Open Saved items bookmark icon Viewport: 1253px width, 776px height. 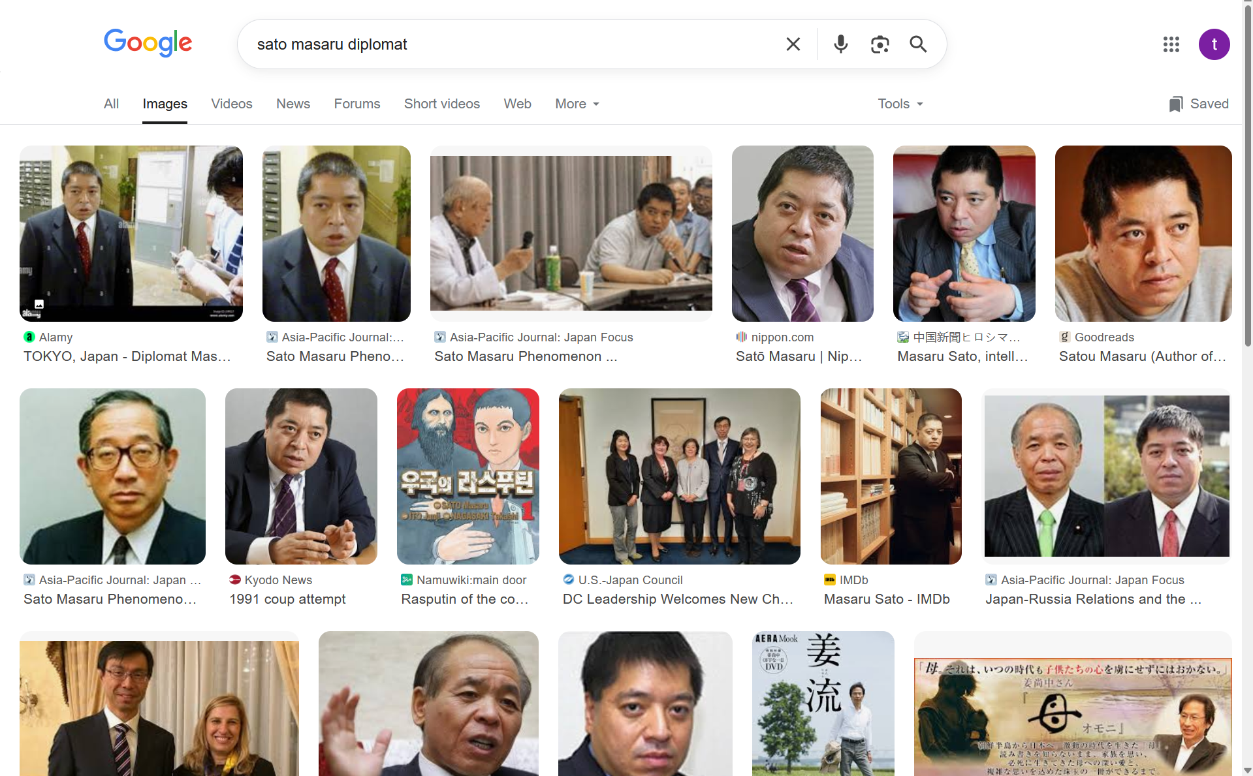(x=1175, y=104)
